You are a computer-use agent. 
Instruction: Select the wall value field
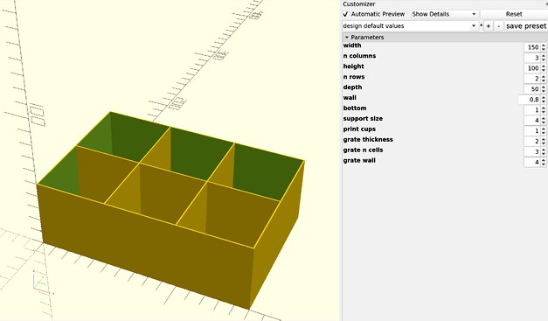pos(529,100)
